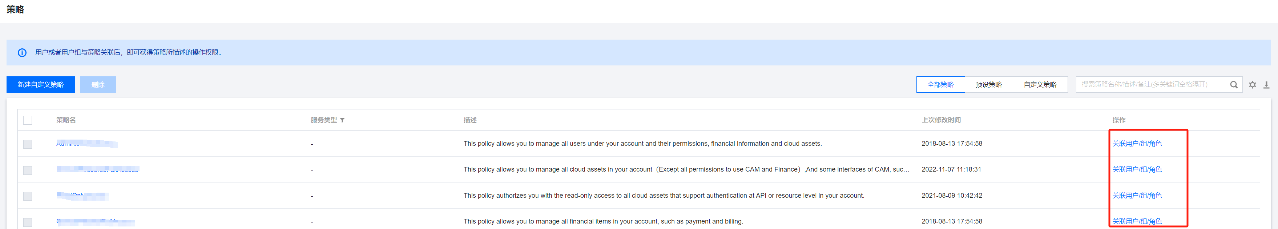The image size is (1278, 229).
Task: Toggle the select-all checkbox in the table header
Action: coord(28,120)
